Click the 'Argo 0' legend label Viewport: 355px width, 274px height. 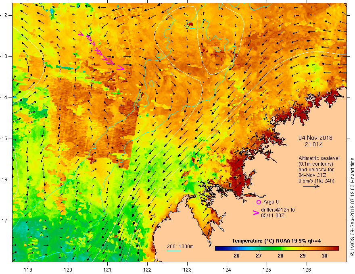tap(271, 202)
